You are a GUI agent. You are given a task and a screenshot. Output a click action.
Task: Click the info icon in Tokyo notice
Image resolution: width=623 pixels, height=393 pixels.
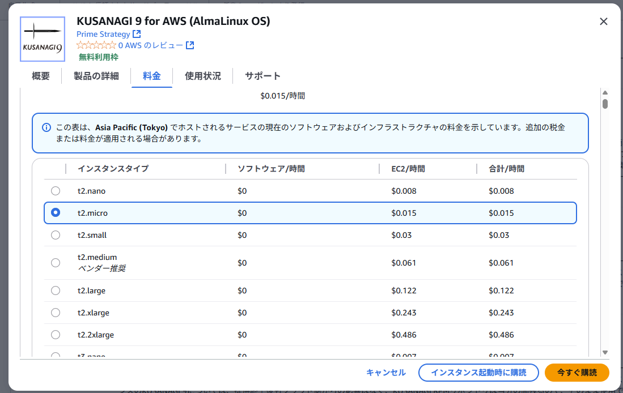click(46, 127)
